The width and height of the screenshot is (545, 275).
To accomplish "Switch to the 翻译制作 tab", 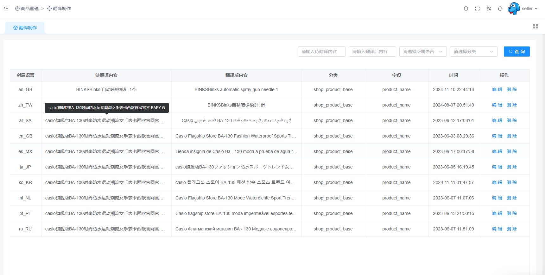I will [25, 28].
